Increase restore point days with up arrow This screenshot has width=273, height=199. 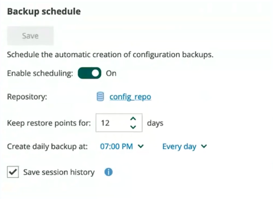coord(133,119)
